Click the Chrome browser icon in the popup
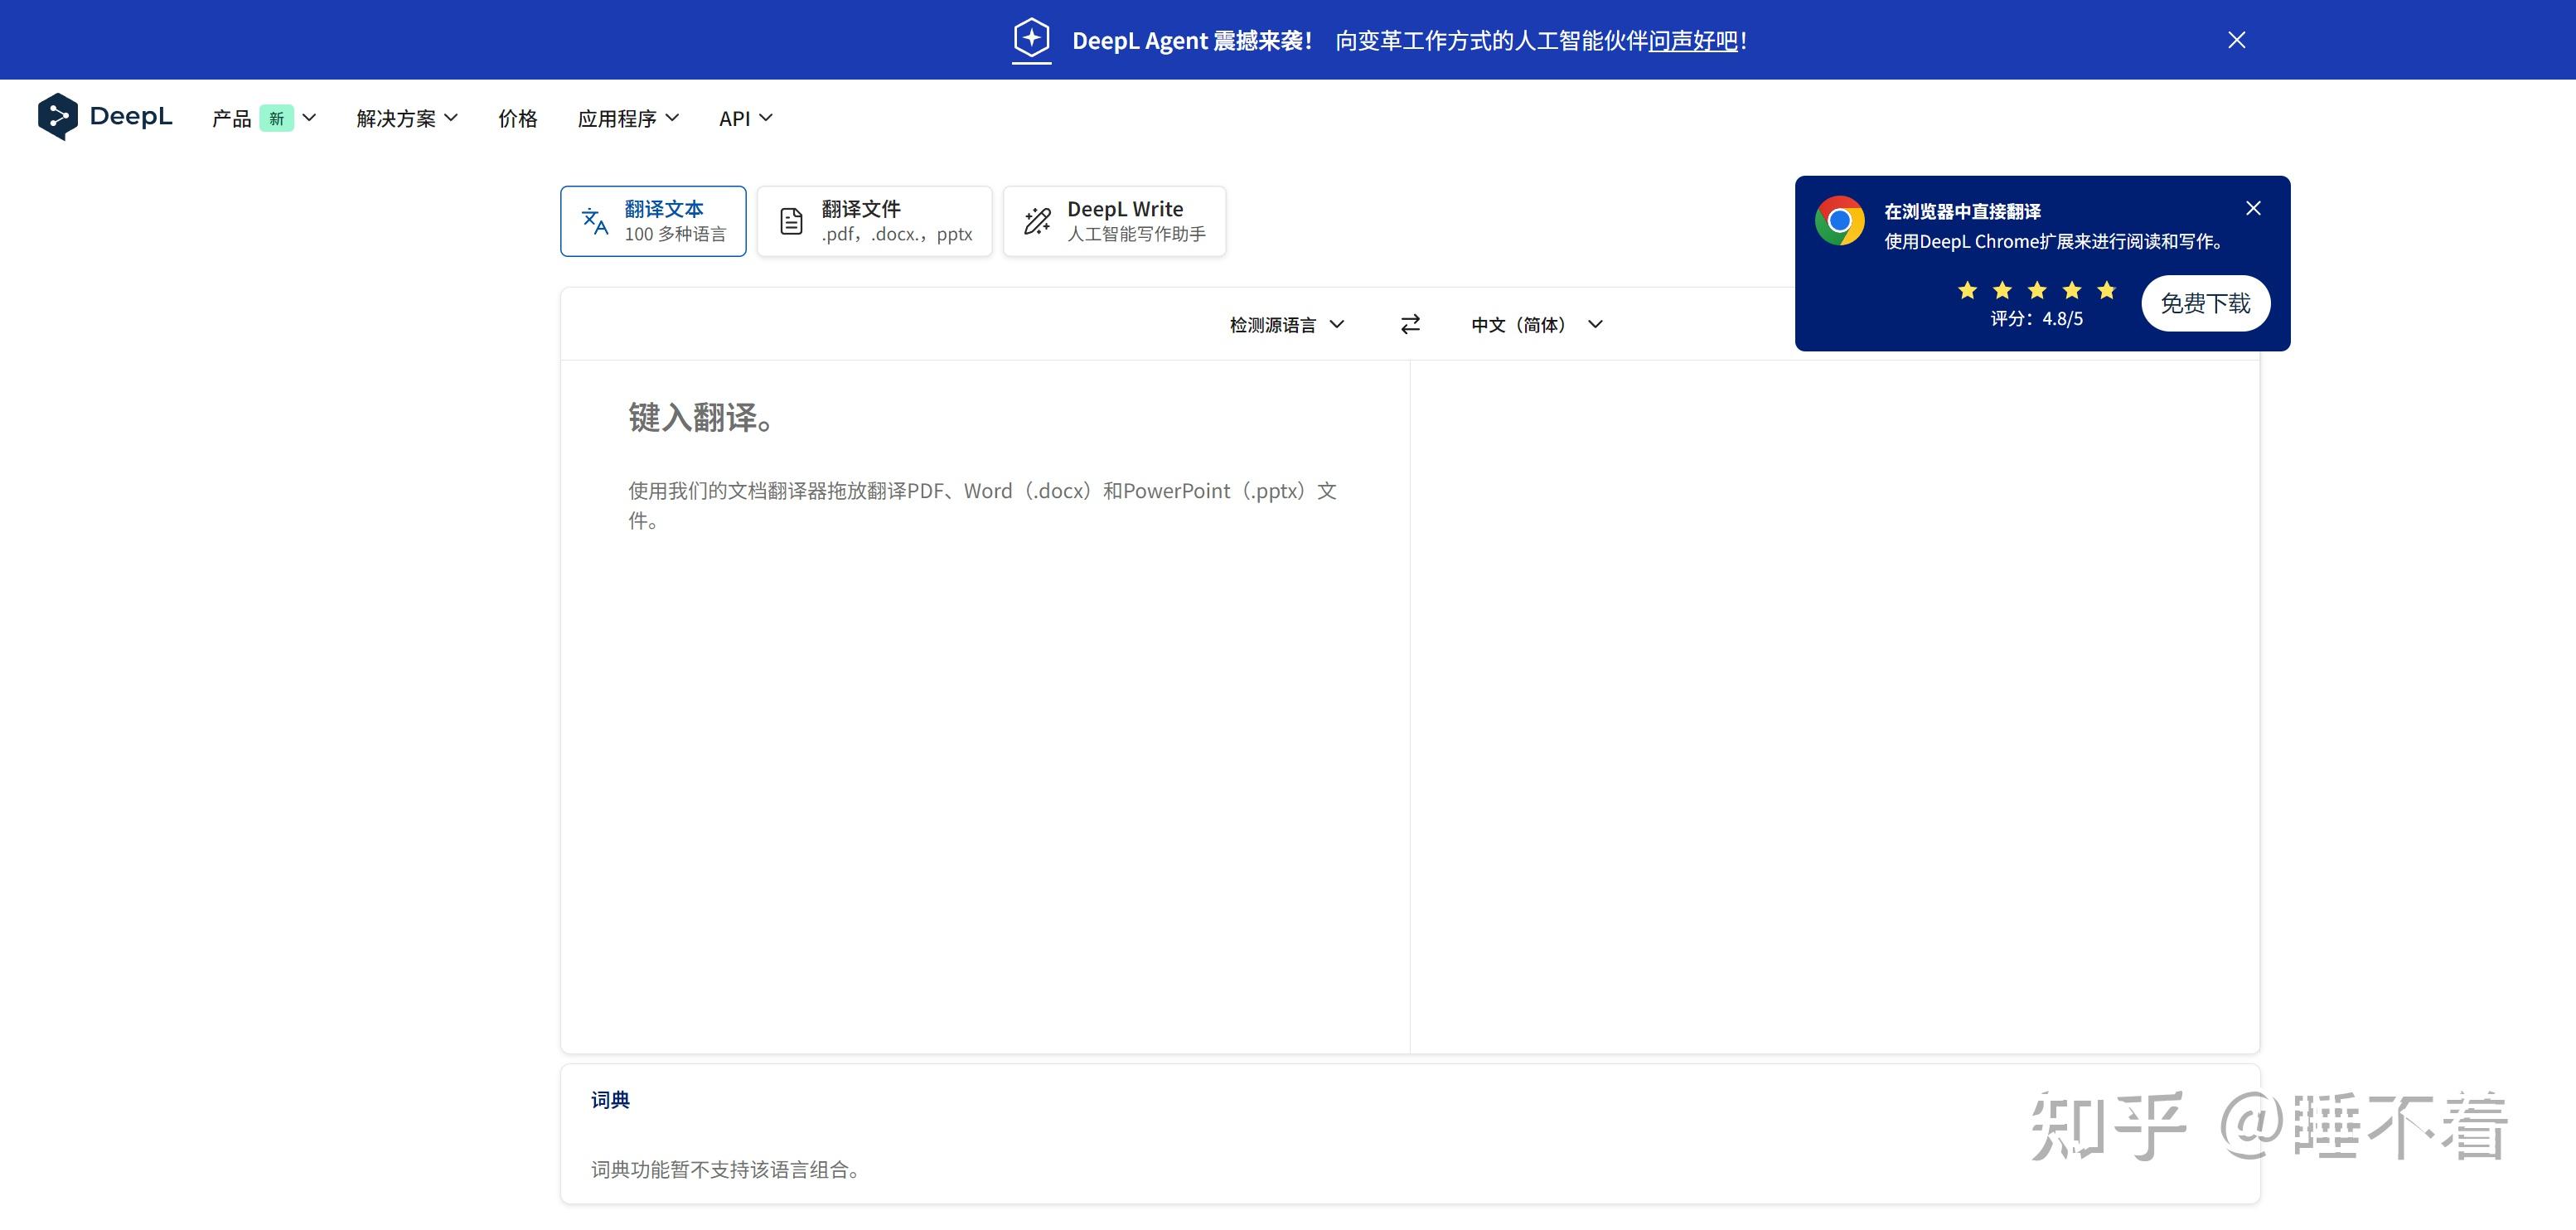The image size is (2576, 1230). pyautogui.click(x=1839, y=221)
